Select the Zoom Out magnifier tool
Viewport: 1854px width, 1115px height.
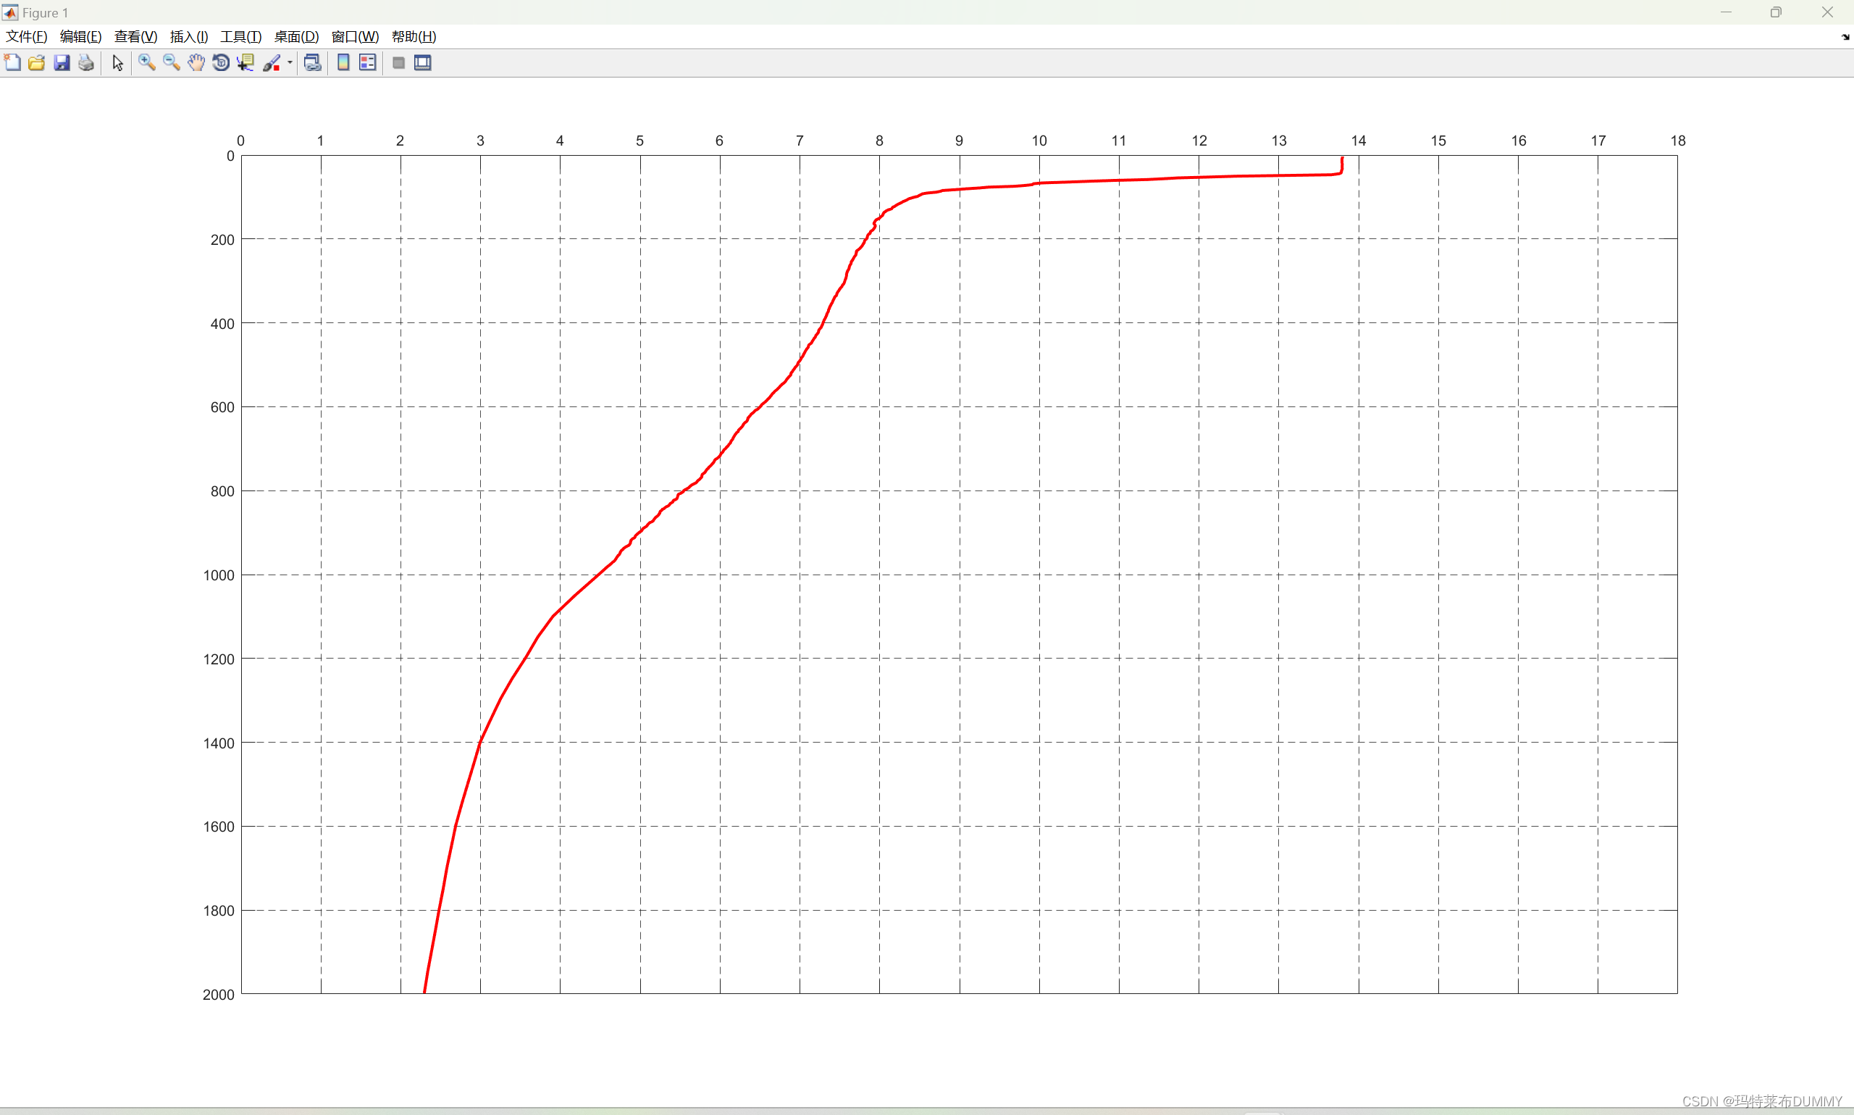click(x=171, y=63)
